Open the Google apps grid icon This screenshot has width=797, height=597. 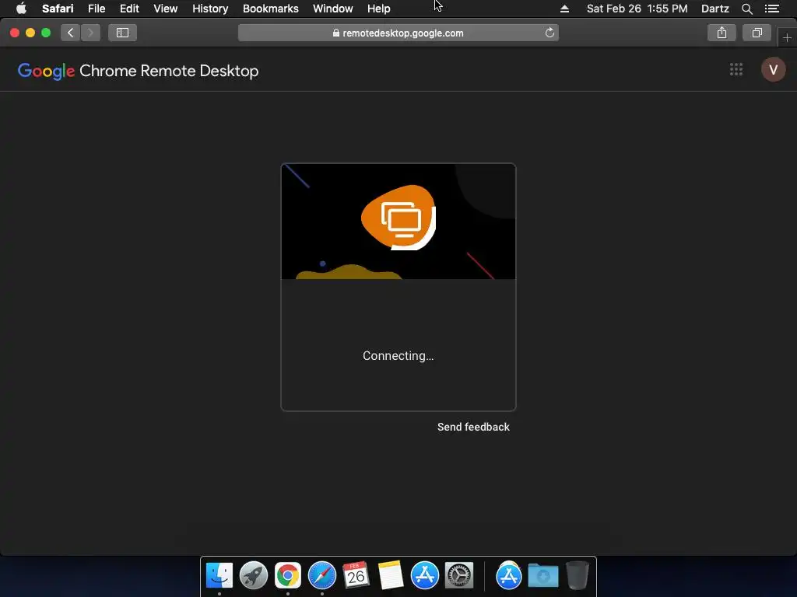(736, 69)
